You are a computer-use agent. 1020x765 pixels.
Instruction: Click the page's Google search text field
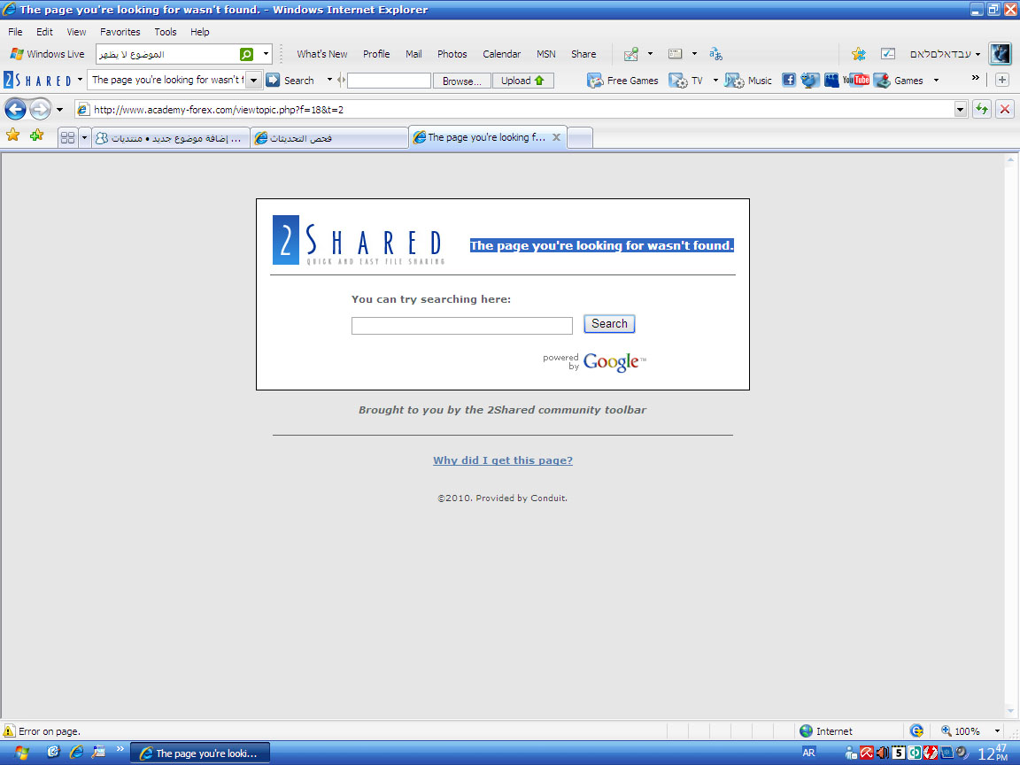click(461, 326)
